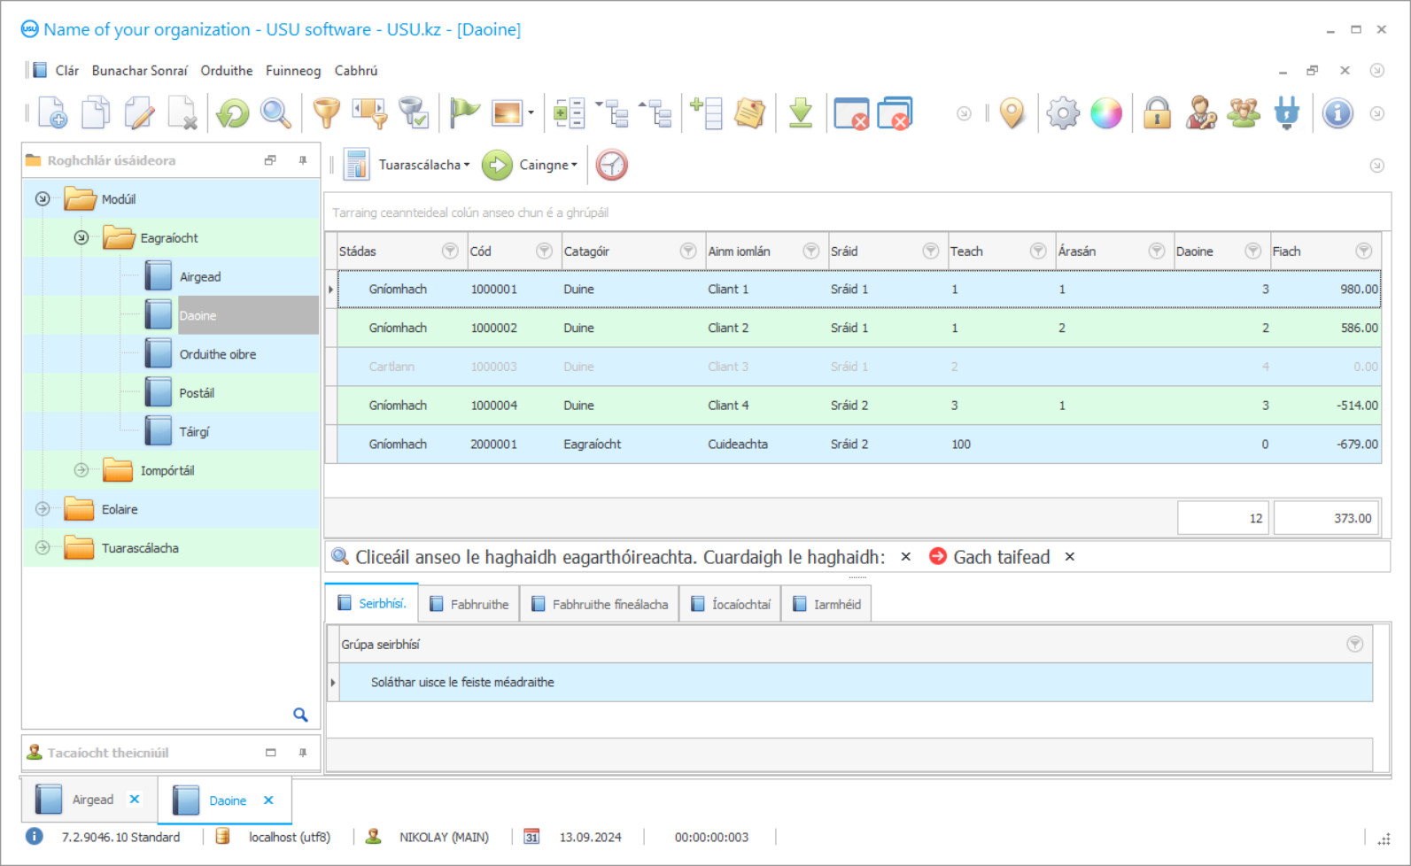This screenshot has width=1411, height=866.
Task: Open filter for Fiach column
Action: (x=1364, y=251)
